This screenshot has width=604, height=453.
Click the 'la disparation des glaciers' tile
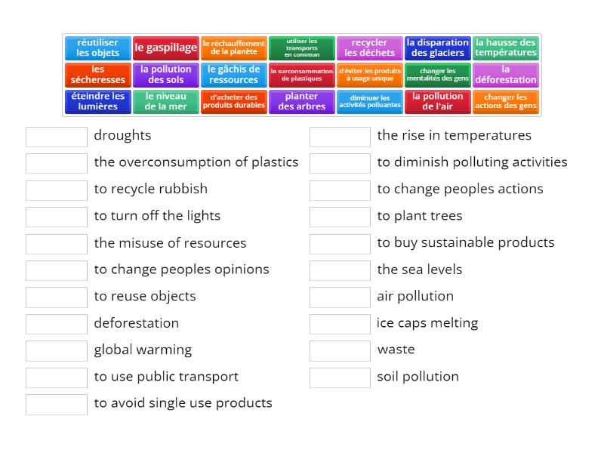[x=438, y=48]
